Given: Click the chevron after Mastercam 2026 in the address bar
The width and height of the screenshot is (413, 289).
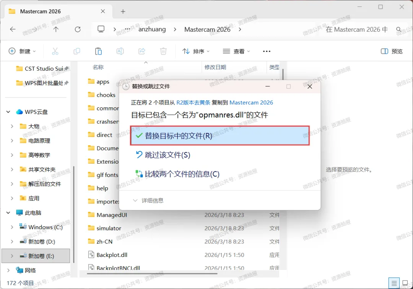Looking at the screenshot, I should (240, 29).
